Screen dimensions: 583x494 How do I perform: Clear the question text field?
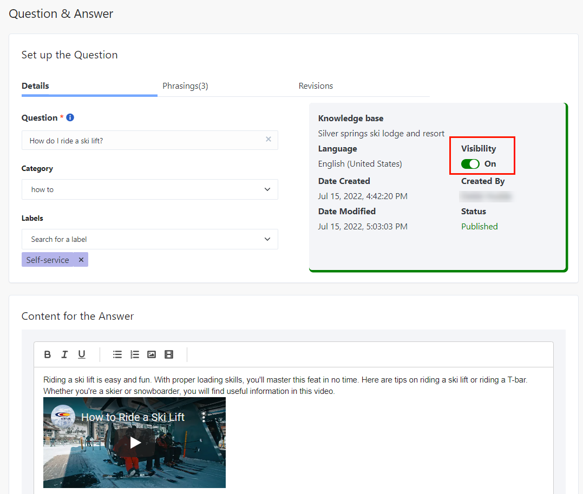(268, 139)
